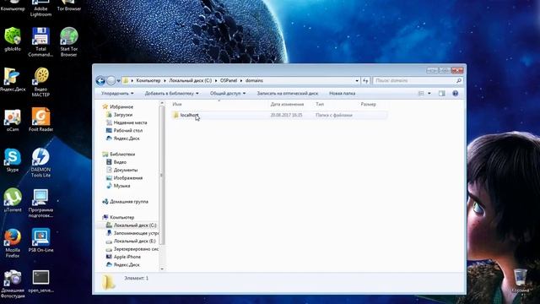Screen dimensions: 540x304
Task: Select oCam desktop icon
Action: [13, 120]
